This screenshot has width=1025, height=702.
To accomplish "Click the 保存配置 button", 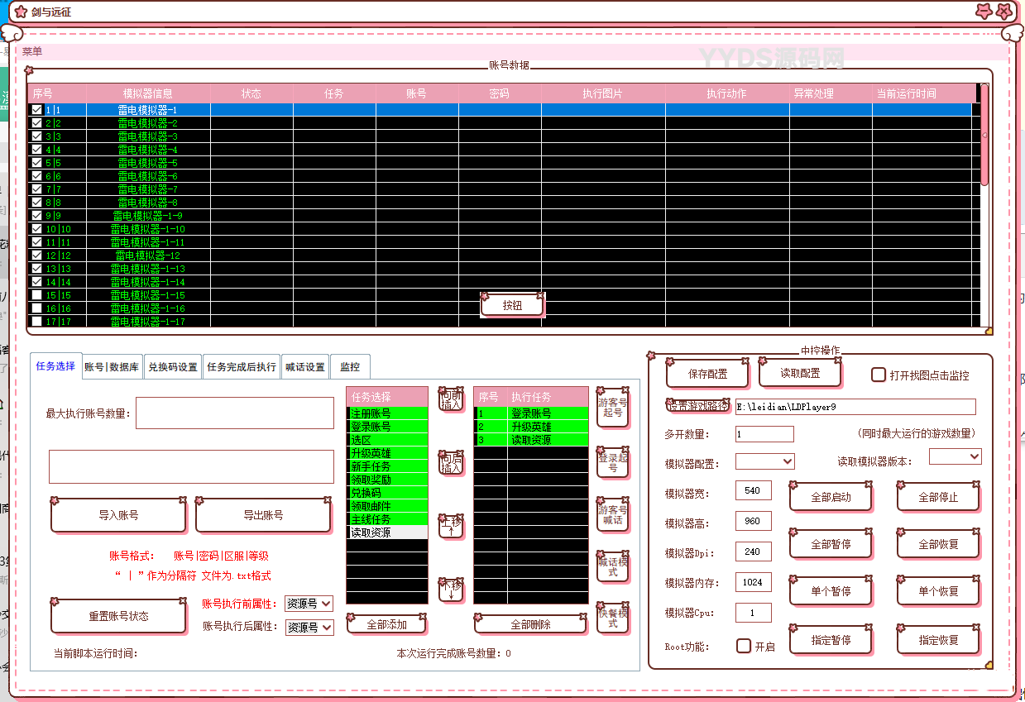I will coord(707,374).
